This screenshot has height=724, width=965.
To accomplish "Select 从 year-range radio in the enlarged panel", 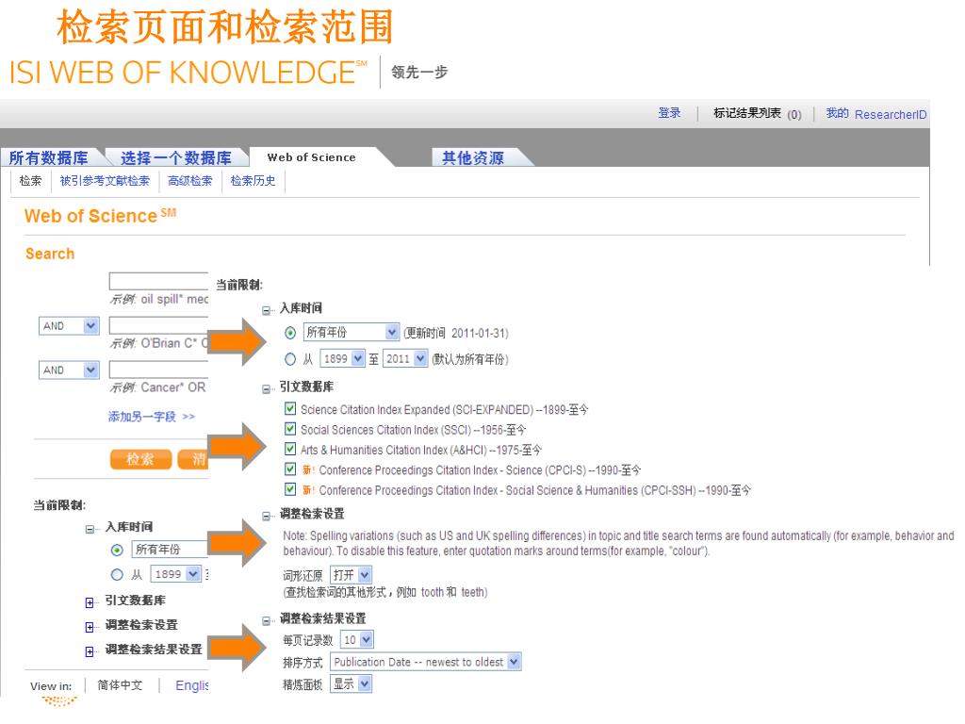I will pyautogui.click(x=290, y=359).
